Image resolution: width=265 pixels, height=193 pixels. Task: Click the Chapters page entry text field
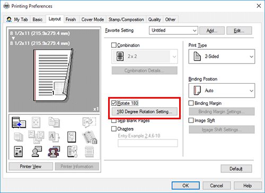[148, 143]
